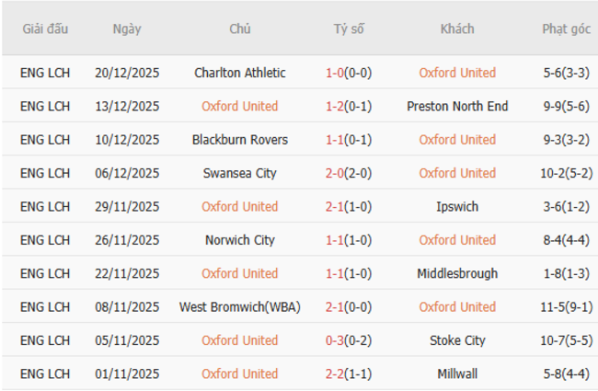Click the 11-5(9-1) corner statistic
This screenshot has width=598, height=391.
566,307
